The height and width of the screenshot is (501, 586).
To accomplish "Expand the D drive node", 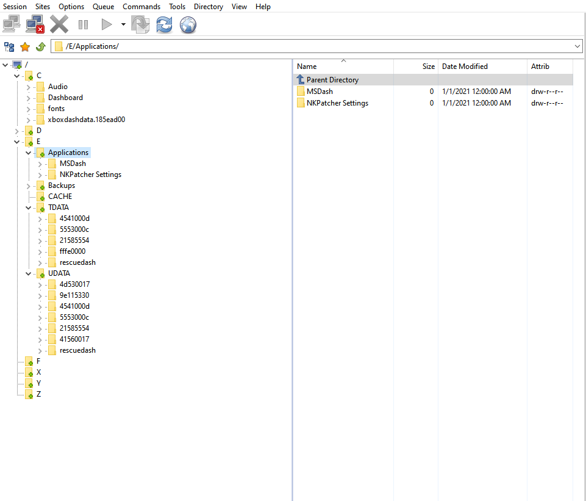I will [17, 131].
